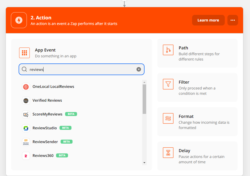
Task: Click the App Event grid icon
Action: tap(24, 53)
